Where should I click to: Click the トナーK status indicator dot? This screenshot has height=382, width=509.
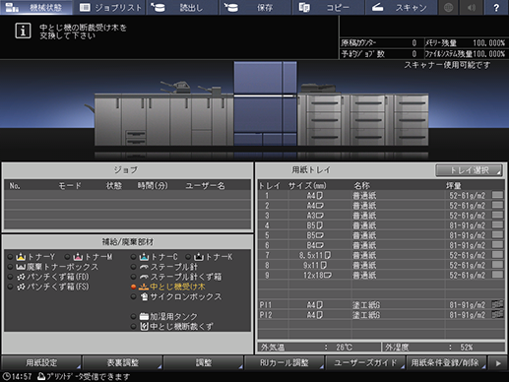point(188,257)
